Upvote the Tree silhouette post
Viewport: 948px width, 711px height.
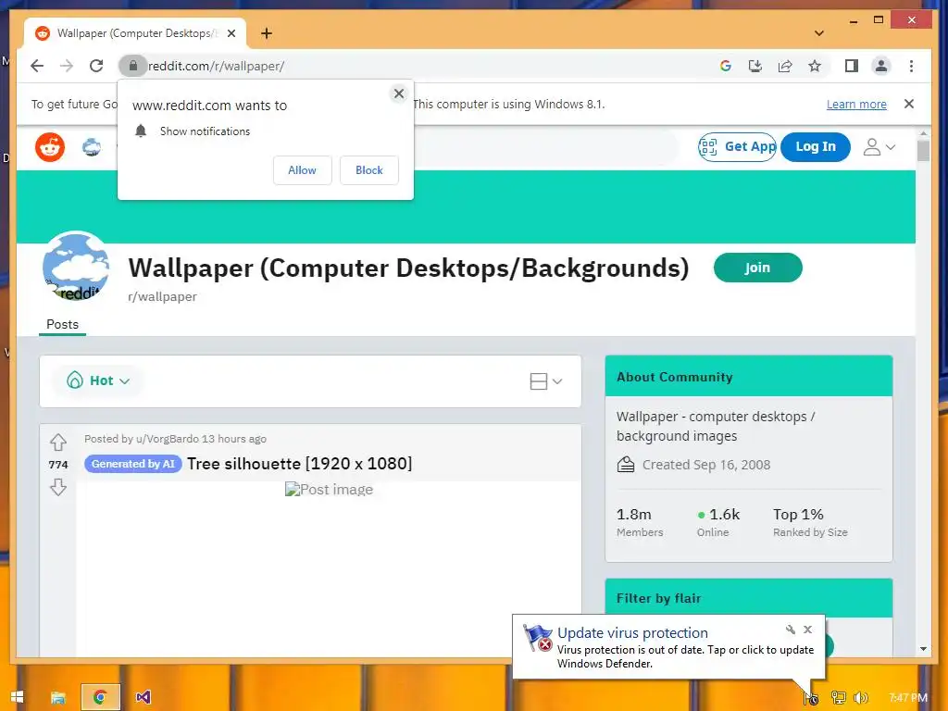point(58,443)
